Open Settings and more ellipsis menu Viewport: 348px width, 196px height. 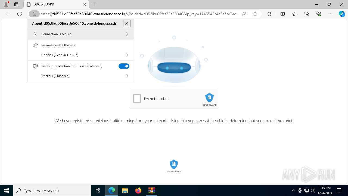tap(331, 14)
